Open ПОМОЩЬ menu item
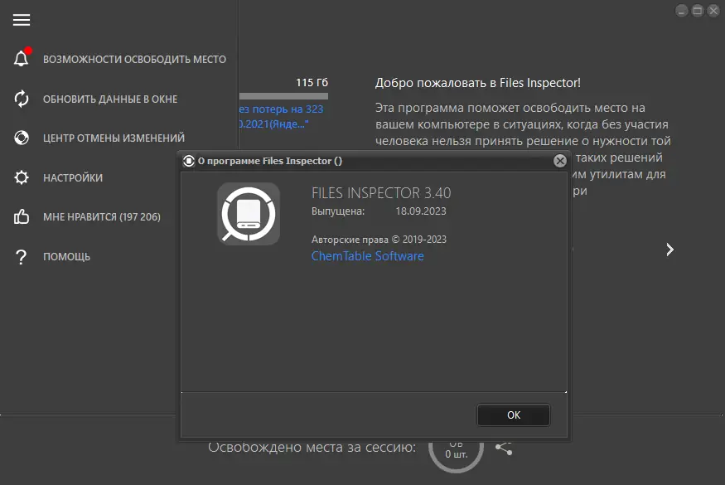Viewport: 725px width, 485px height. pyautogui.click(x=66, y=257)
